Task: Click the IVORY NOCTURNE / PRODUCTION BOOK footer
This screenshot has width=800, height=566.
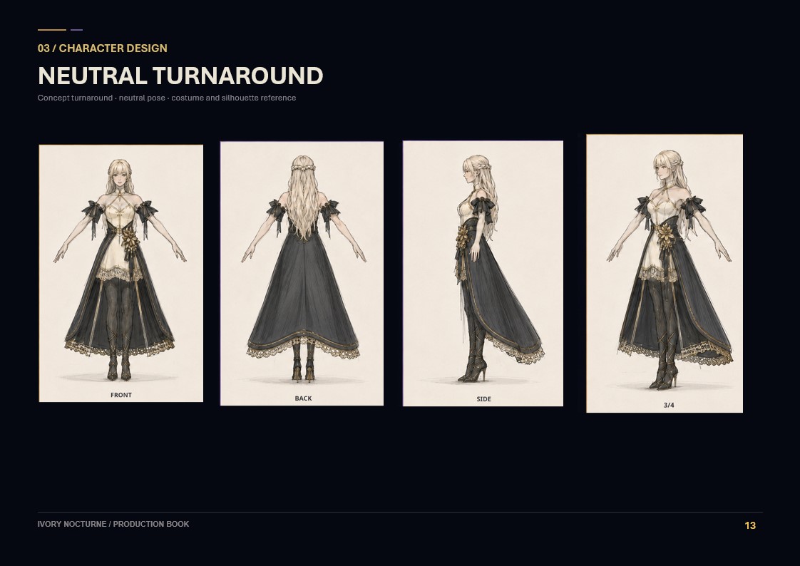Action: click(x=113, y=524)
